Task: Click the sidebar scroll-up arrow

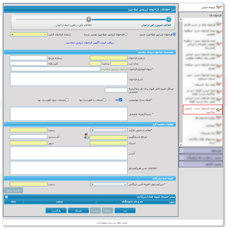Action: pyautogui.click(x=181, y=20)
